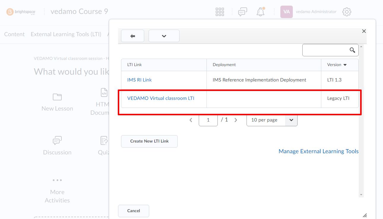Viewport: 383px width, 219px height.
Task: Click the dialog scrollbar up arrow
Action: pyautogui.click(x=361, y=47)
